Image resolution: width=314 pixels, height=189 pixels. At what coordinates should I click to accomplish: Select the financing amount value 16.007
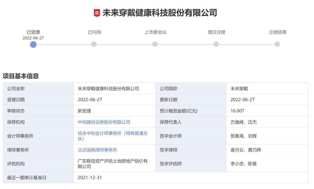(x=237, y=111)
